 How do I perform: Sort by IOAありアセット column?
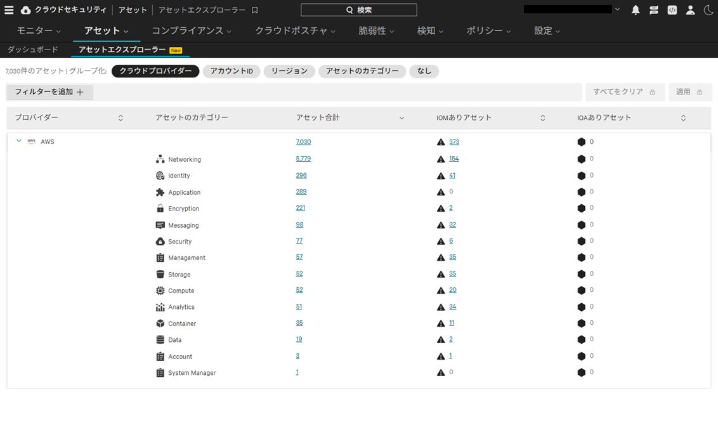pyautogui.click(x=683, y=118)
